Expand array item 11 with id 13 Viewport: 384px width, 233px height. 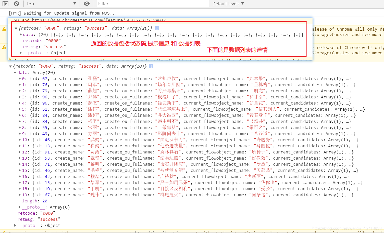[20, 146]
